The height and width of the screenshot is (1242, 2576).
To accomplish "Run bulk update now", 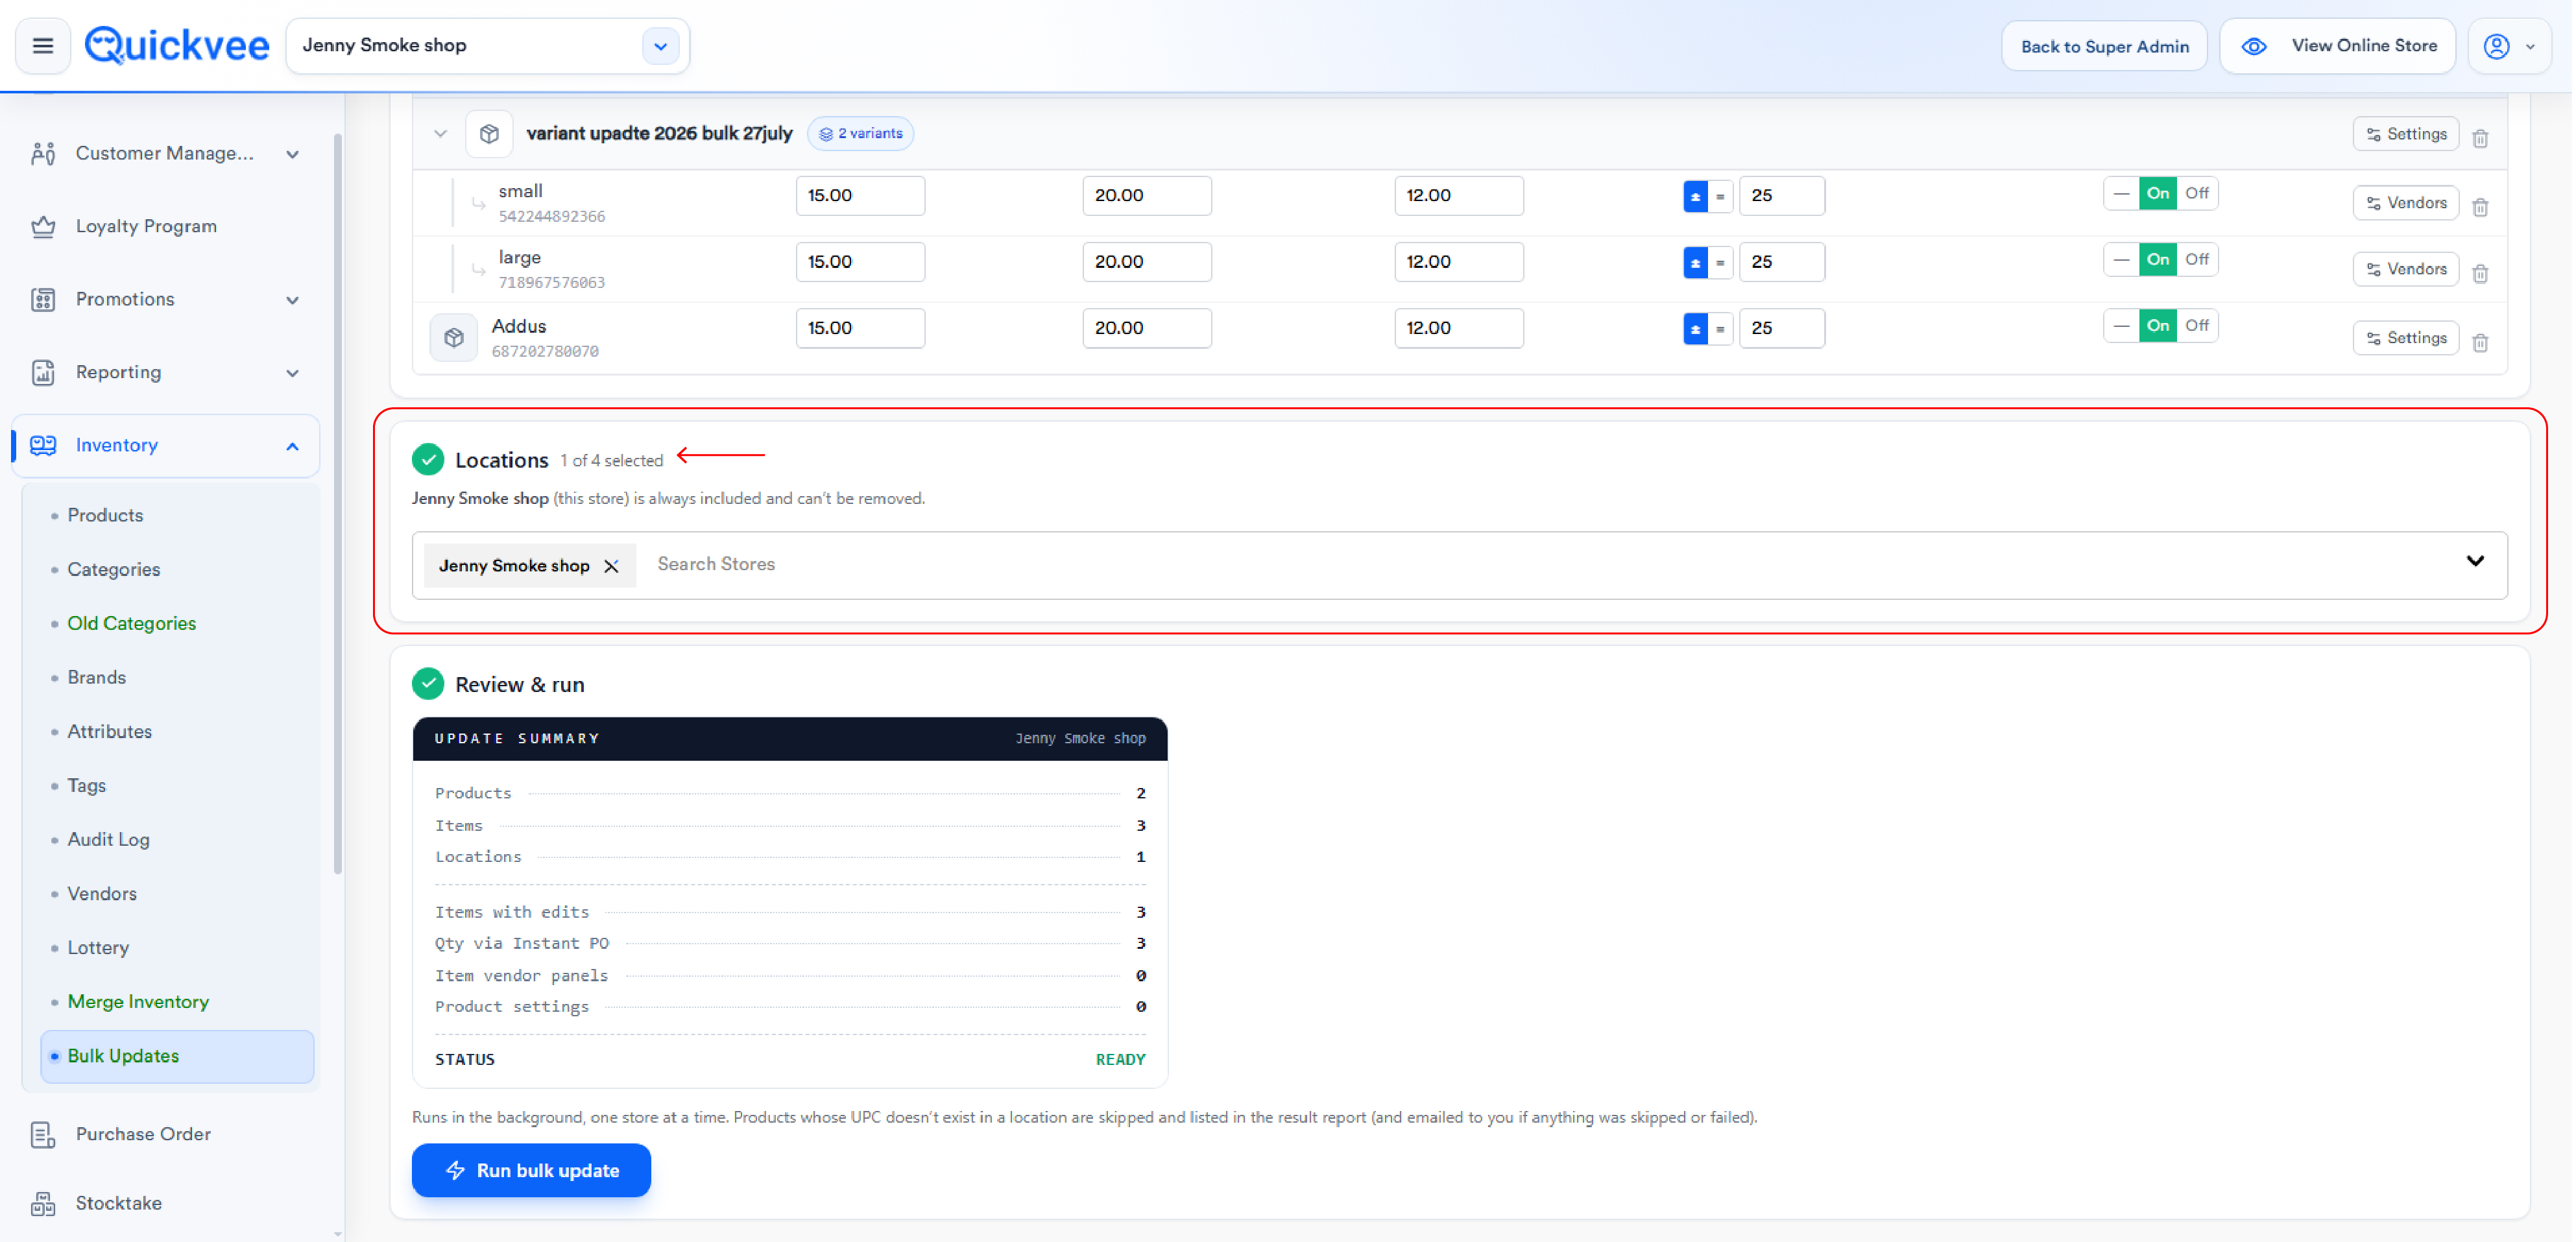I will click(531, 1170).
